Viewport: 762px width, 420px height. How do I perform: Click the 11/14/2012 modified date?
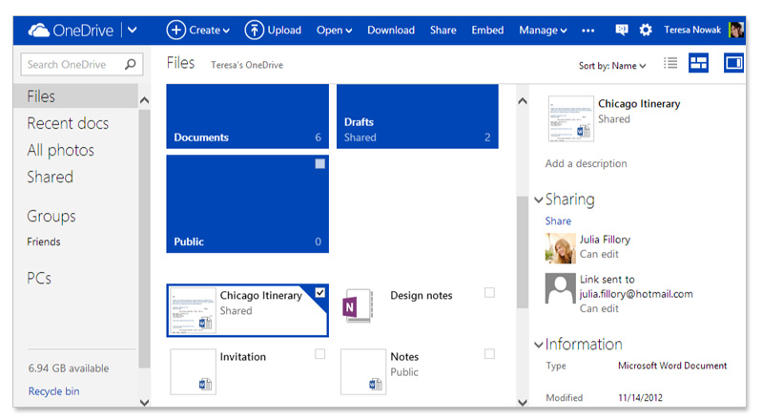(640, 398)
